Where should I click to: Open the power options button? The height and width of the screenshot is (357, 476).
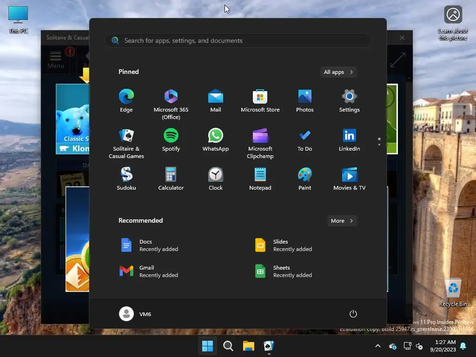(x=353, y=314)
